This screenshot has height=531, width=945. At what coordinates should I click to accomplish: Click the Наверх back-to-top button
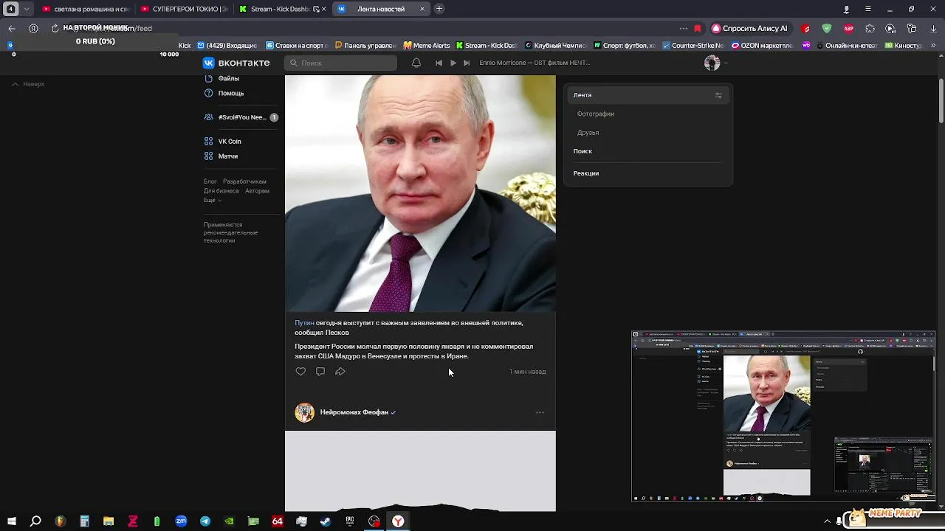point(28,84)
